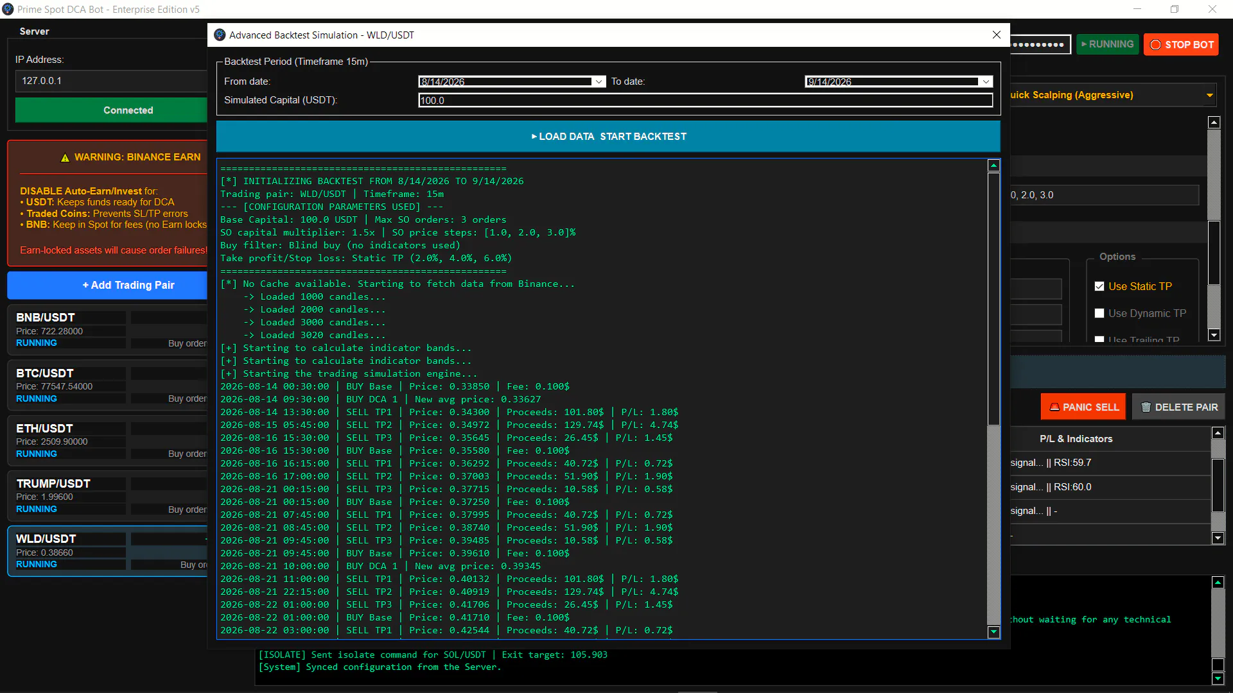Screen dimensions: 1233x693
Task: Click the masked password field
Action: coord(1040,44)
